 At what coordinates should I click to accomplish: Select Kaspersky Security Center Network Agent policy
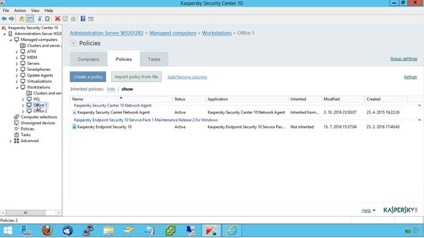(113, 112)
